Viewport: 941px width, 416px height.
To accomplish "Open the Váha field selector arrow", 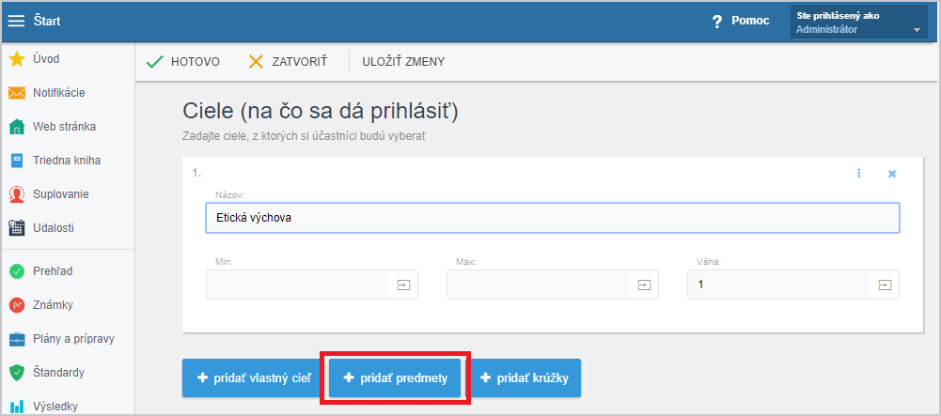I will tap(886, 285).
